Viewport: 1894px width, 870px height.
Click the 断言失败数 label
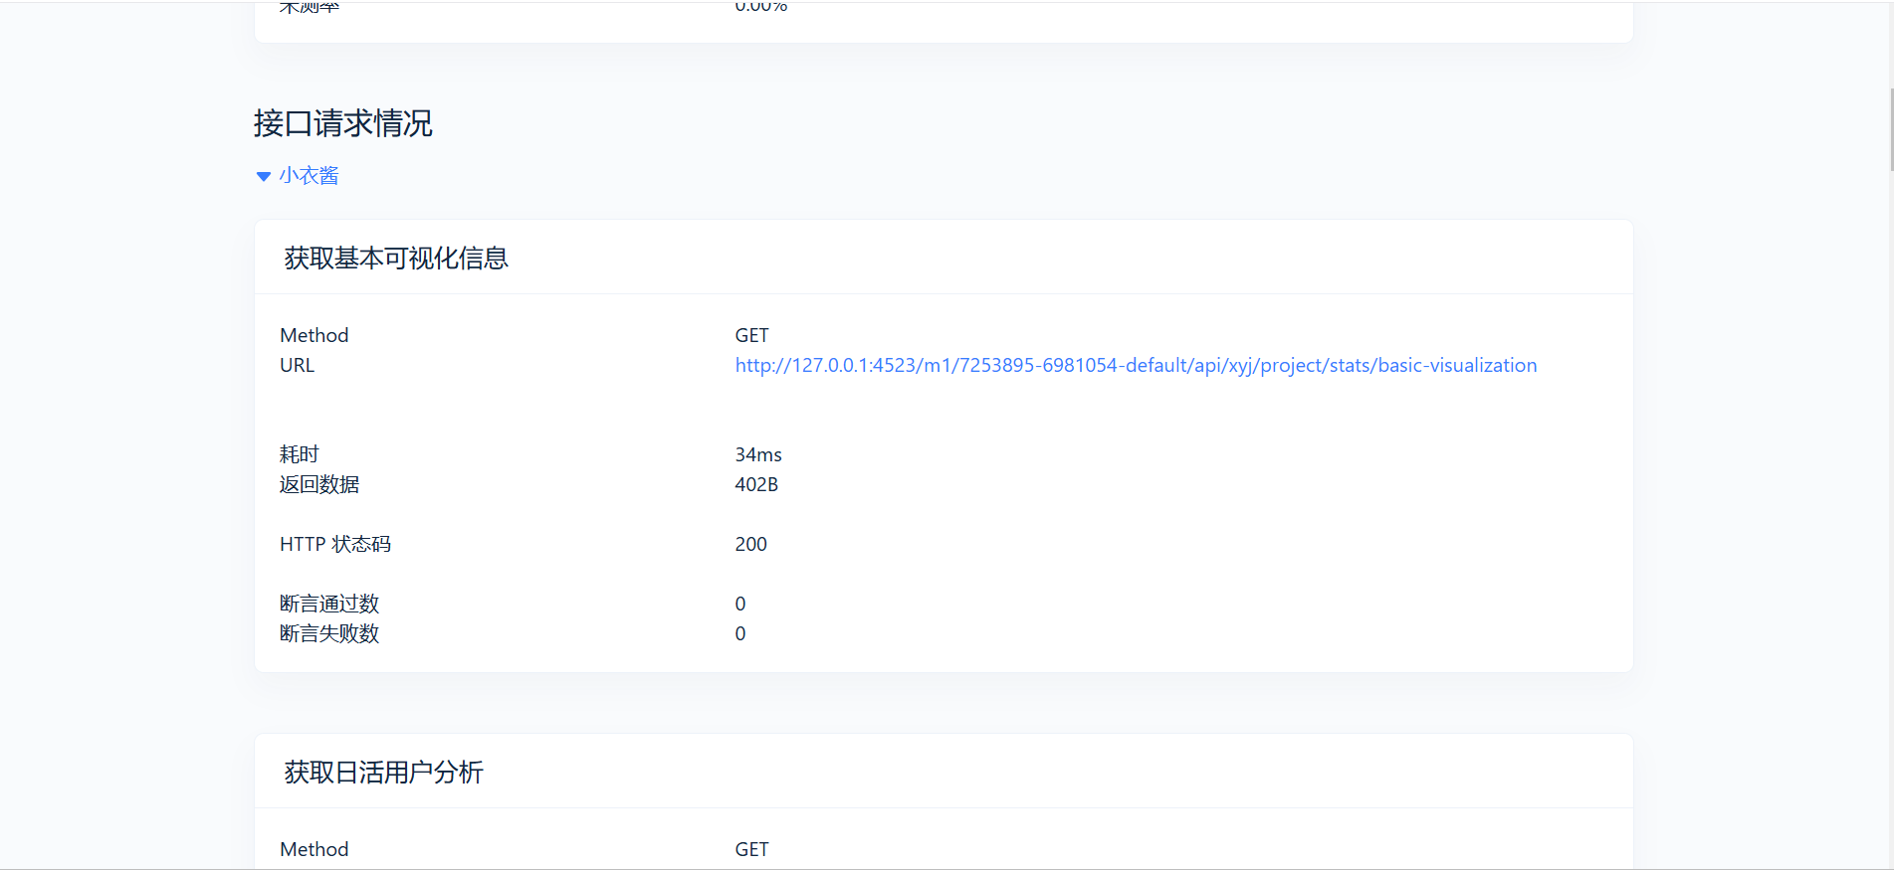(329, 633)
